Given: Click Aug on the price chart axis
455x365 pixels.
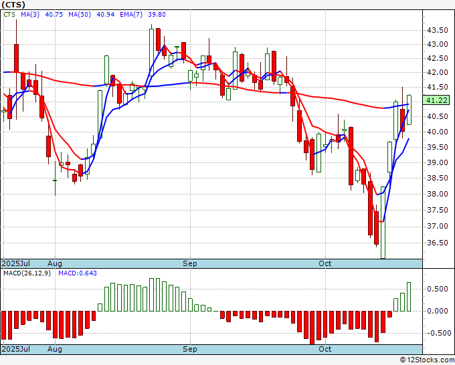Looking at the screenshot, I should [55, 263].
